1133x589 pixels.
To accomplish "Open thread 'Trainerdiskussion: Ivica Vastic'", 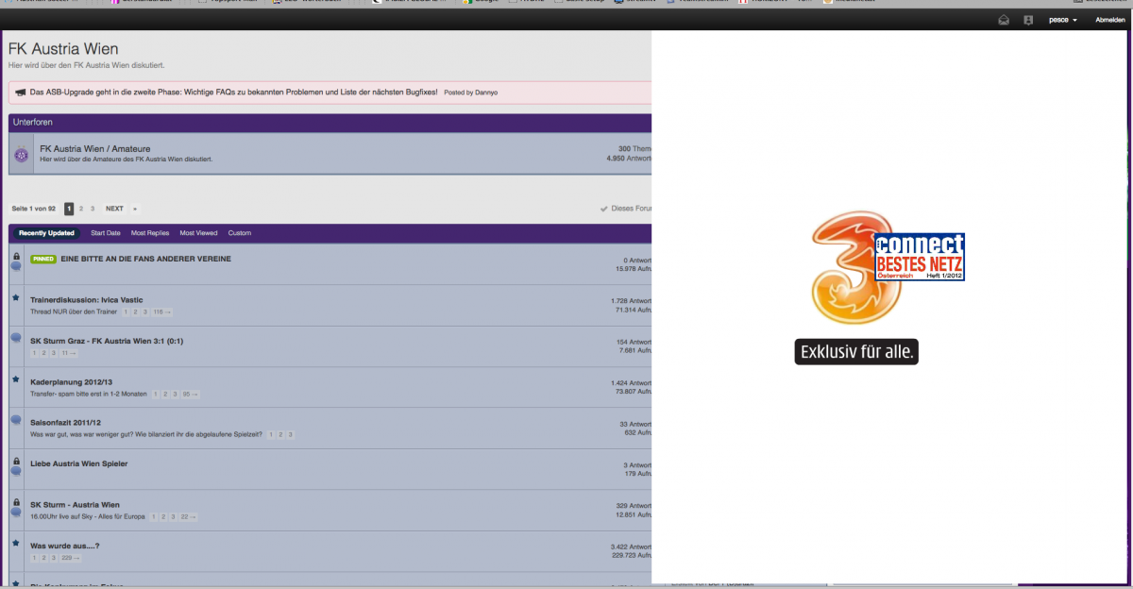I will click(87, 299).
